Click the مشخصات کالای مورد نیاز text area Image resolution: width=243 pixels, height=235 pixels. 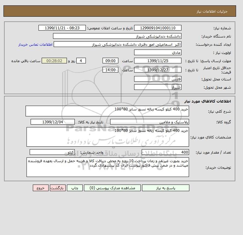(x=108, y=137)
